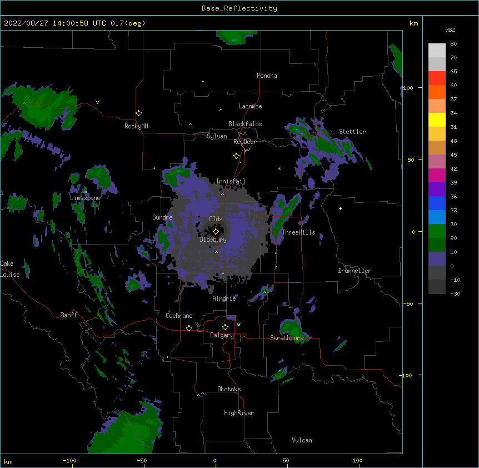Click the HighRiver label
The width and height of the screenshot is (479, 468).
239,413
